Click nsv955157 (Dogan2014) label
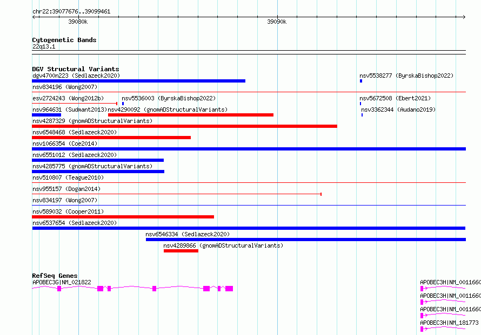This screenshot has width=481, height=335. (x=66, y=189)
